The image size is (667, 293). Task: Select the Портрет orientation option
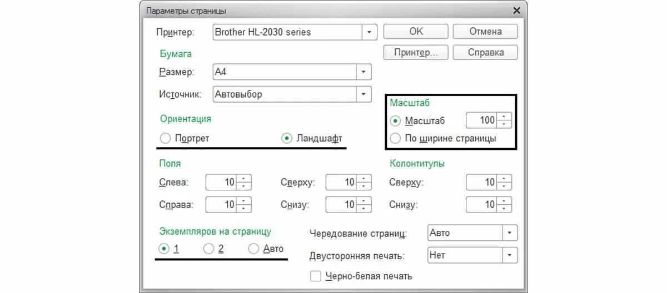(165, 138)
